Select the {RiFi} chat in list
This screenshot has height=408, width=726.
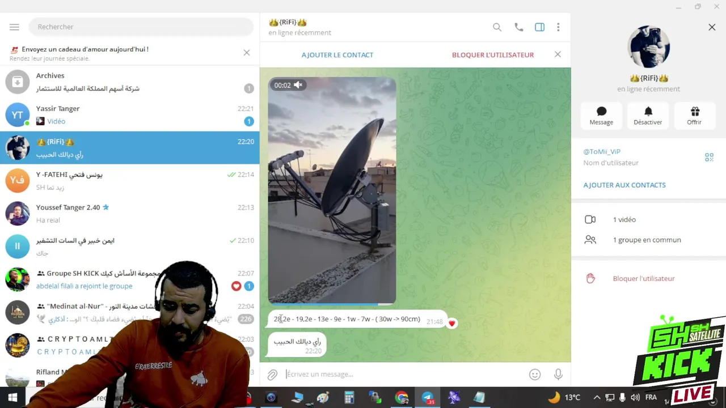(130, 147)
